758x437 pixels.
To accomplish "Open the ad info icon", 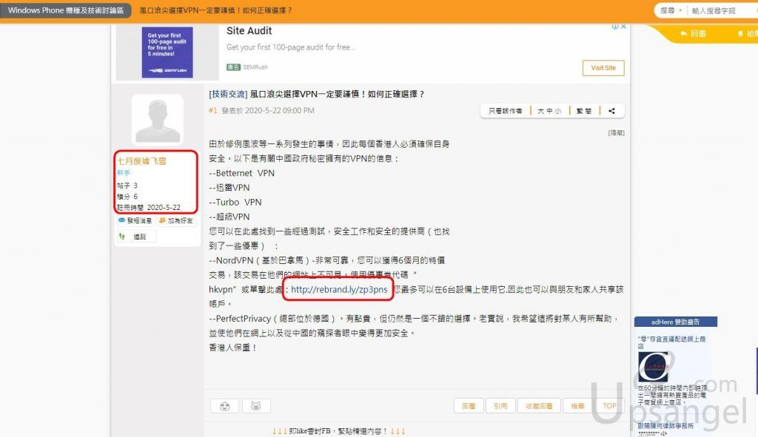I will click(x=615, y=27).
